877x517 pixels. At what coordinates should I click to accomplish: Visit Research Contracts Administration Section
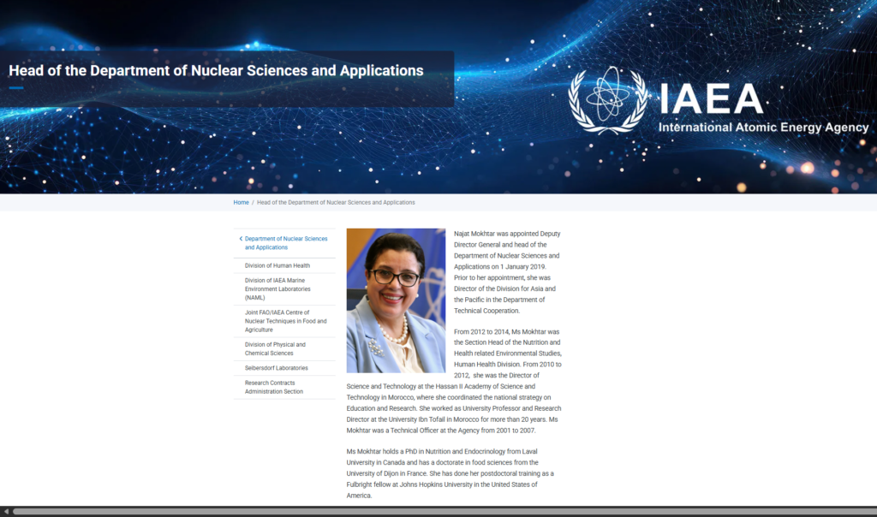(274, 387)
